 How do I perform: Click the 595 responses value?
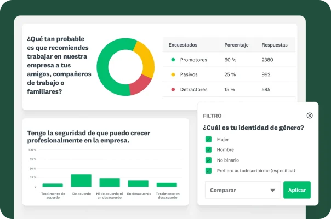(266, 89)
